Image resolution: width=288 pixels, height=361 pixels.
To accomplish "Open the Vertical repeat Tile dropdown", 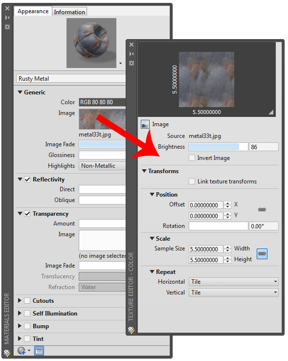I will click(233, 293).
